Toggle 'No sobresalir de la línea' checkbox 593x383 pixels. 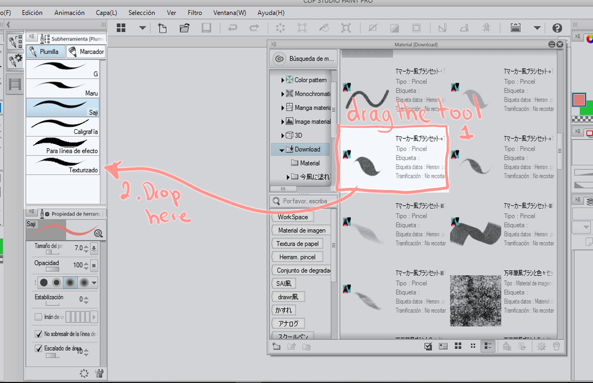[38, 334]
